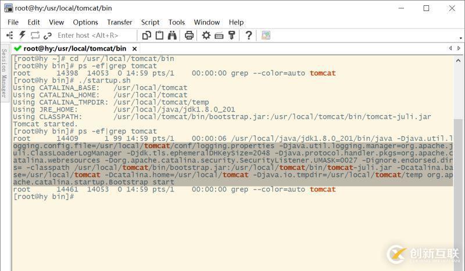Click the 'Using CATALINA_BASE:' line

[100, 88]
